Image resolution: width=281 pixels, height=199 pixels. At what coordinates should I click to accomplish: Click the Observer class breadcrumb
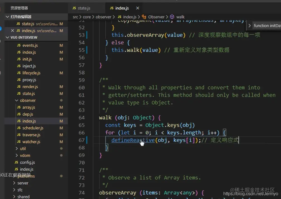(x=156, y=17)
